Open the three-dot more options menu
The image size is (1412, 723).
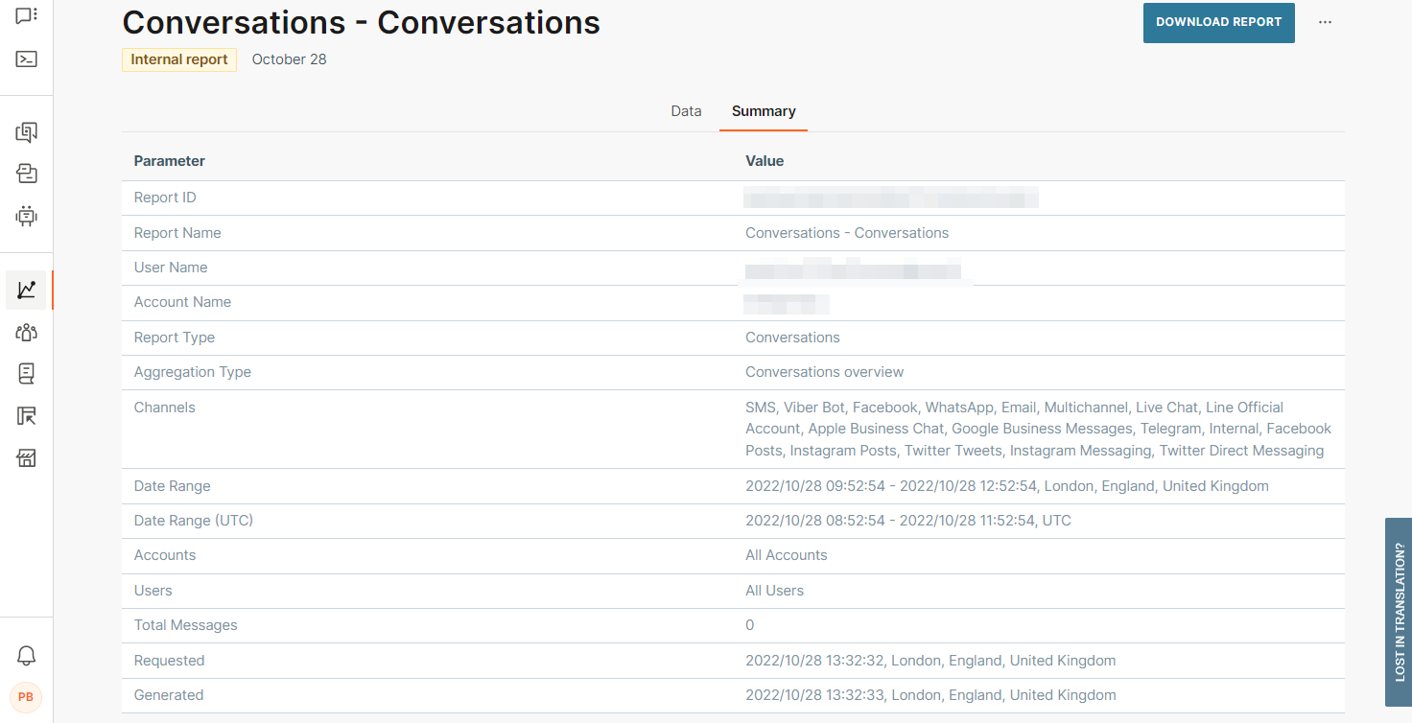coord(1325,22)
